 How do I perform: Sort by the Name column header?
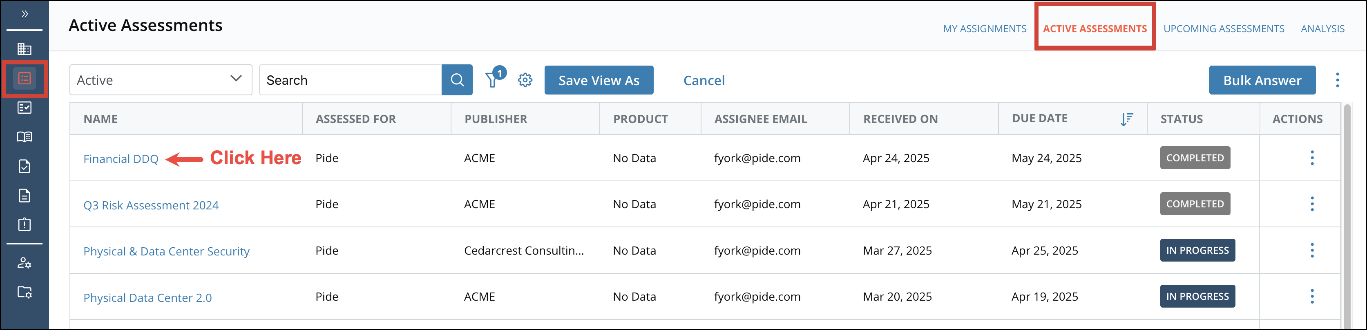[x=100, y=119]
